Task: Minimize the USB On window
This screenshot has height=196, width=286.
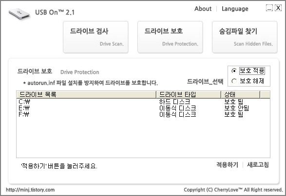Action: [x=269, y=8]
